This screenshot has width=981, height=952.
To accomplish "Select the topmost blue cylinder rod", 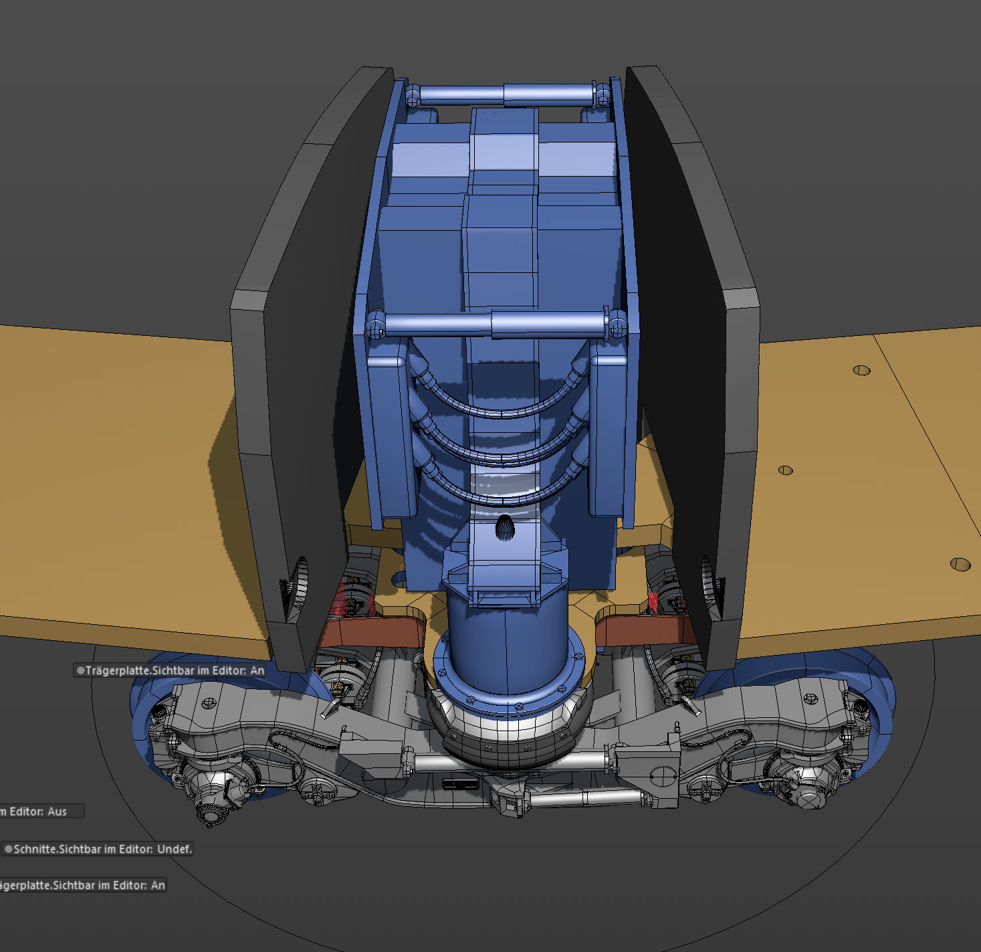I will click(506, 94).
